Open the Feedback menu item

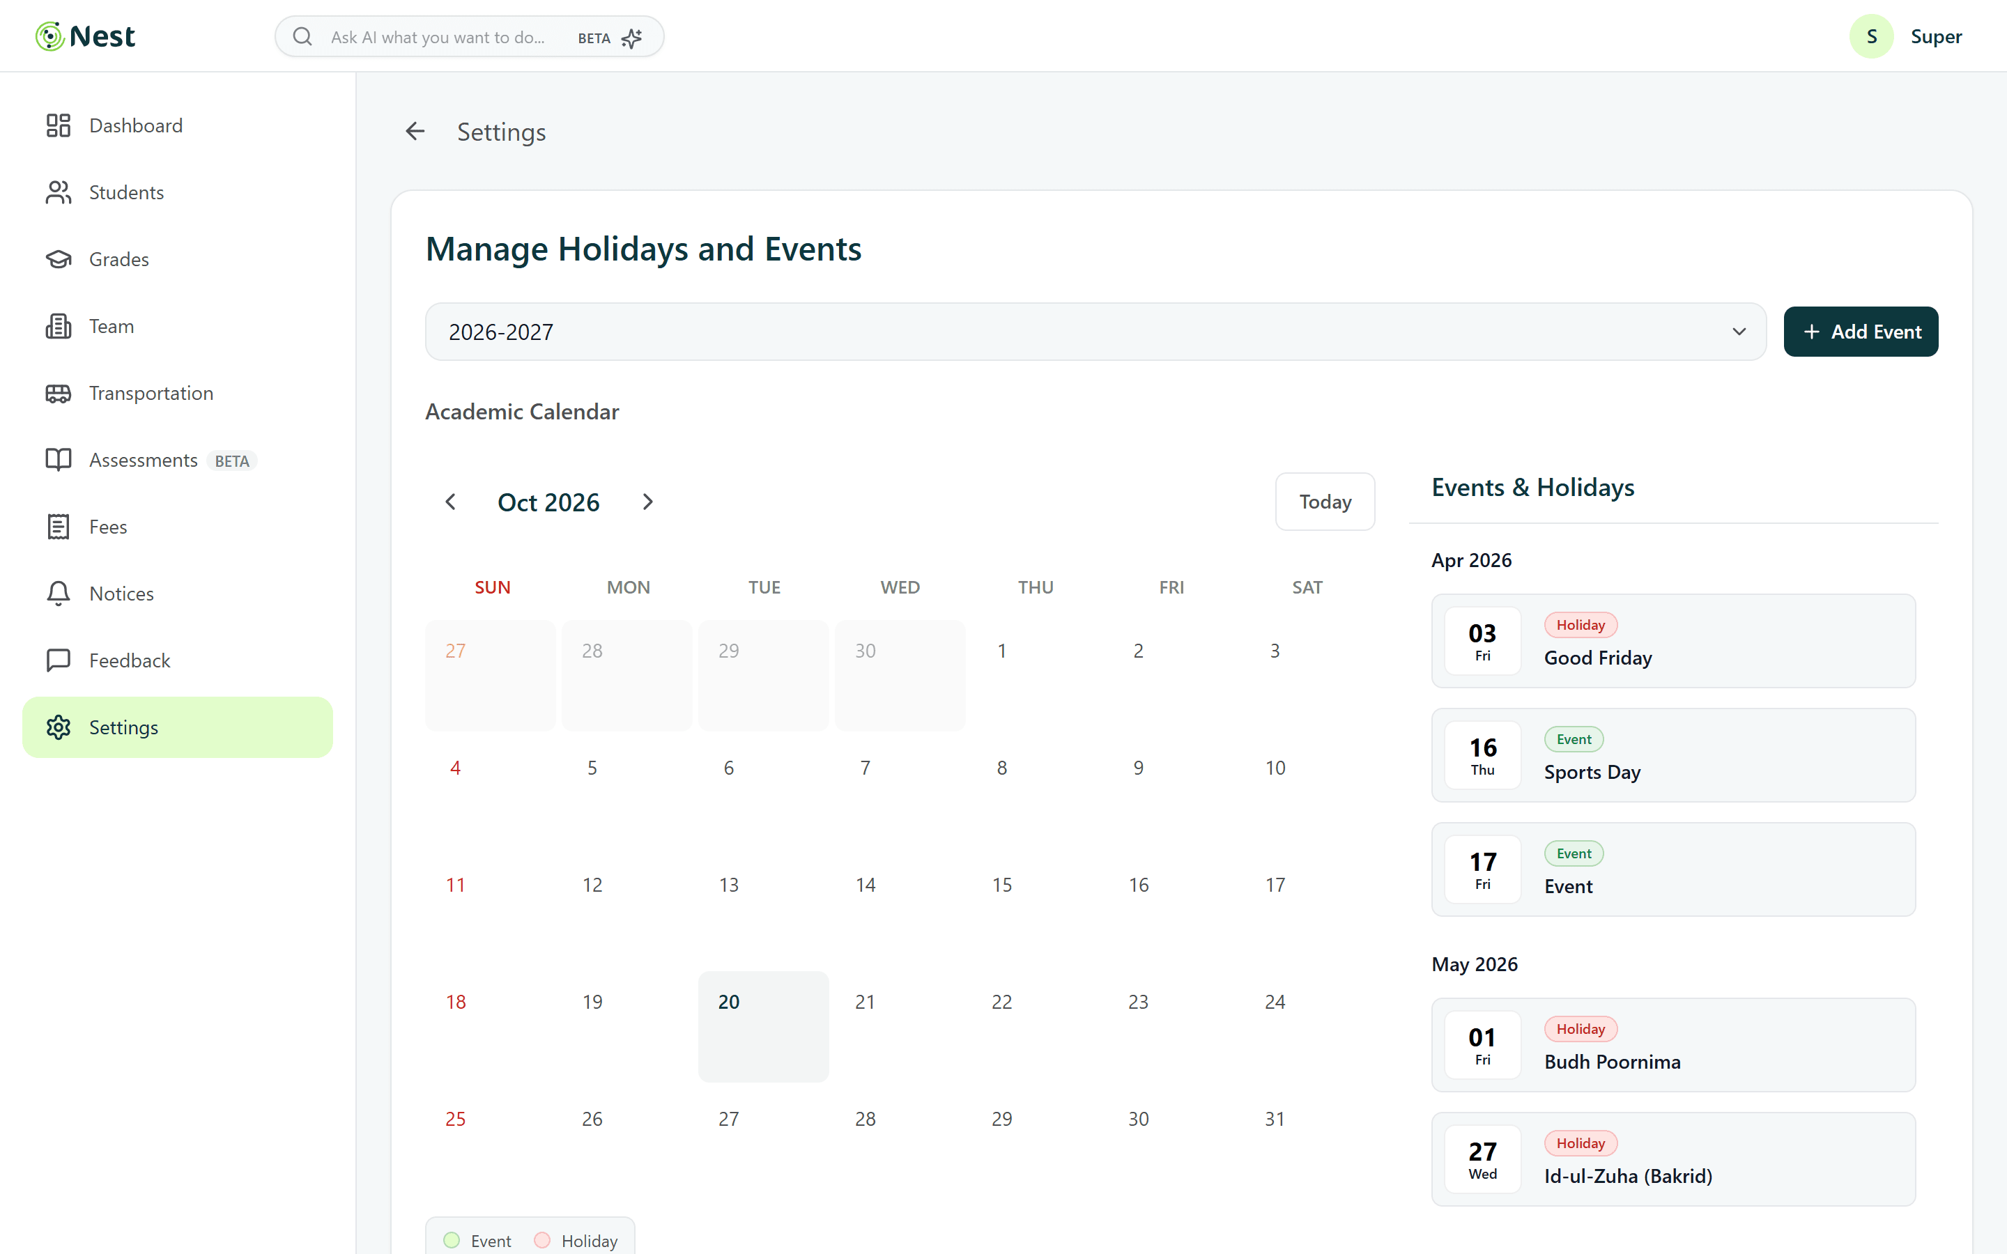(x=178, y=661)
